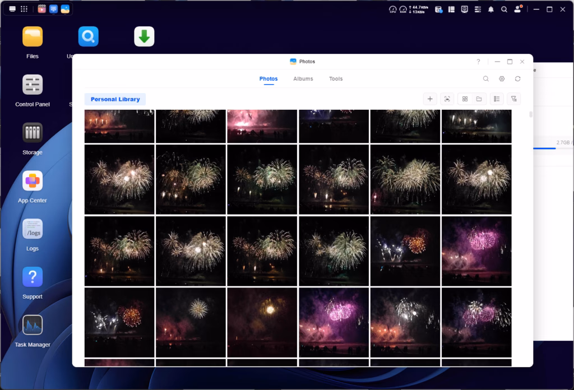The height and width of the screenshot is (390, 574).
Task: Switch to grid thumbnail view
Action: 465,99
